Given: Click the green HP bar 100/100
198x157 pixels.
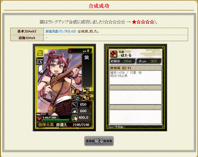Looking at the screenshot, I should (56, 120).
